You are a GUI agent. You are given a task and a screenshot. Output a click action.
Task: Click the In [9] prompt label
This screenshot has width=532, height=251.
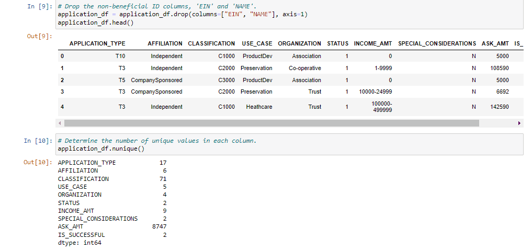[x=40, y=7]
